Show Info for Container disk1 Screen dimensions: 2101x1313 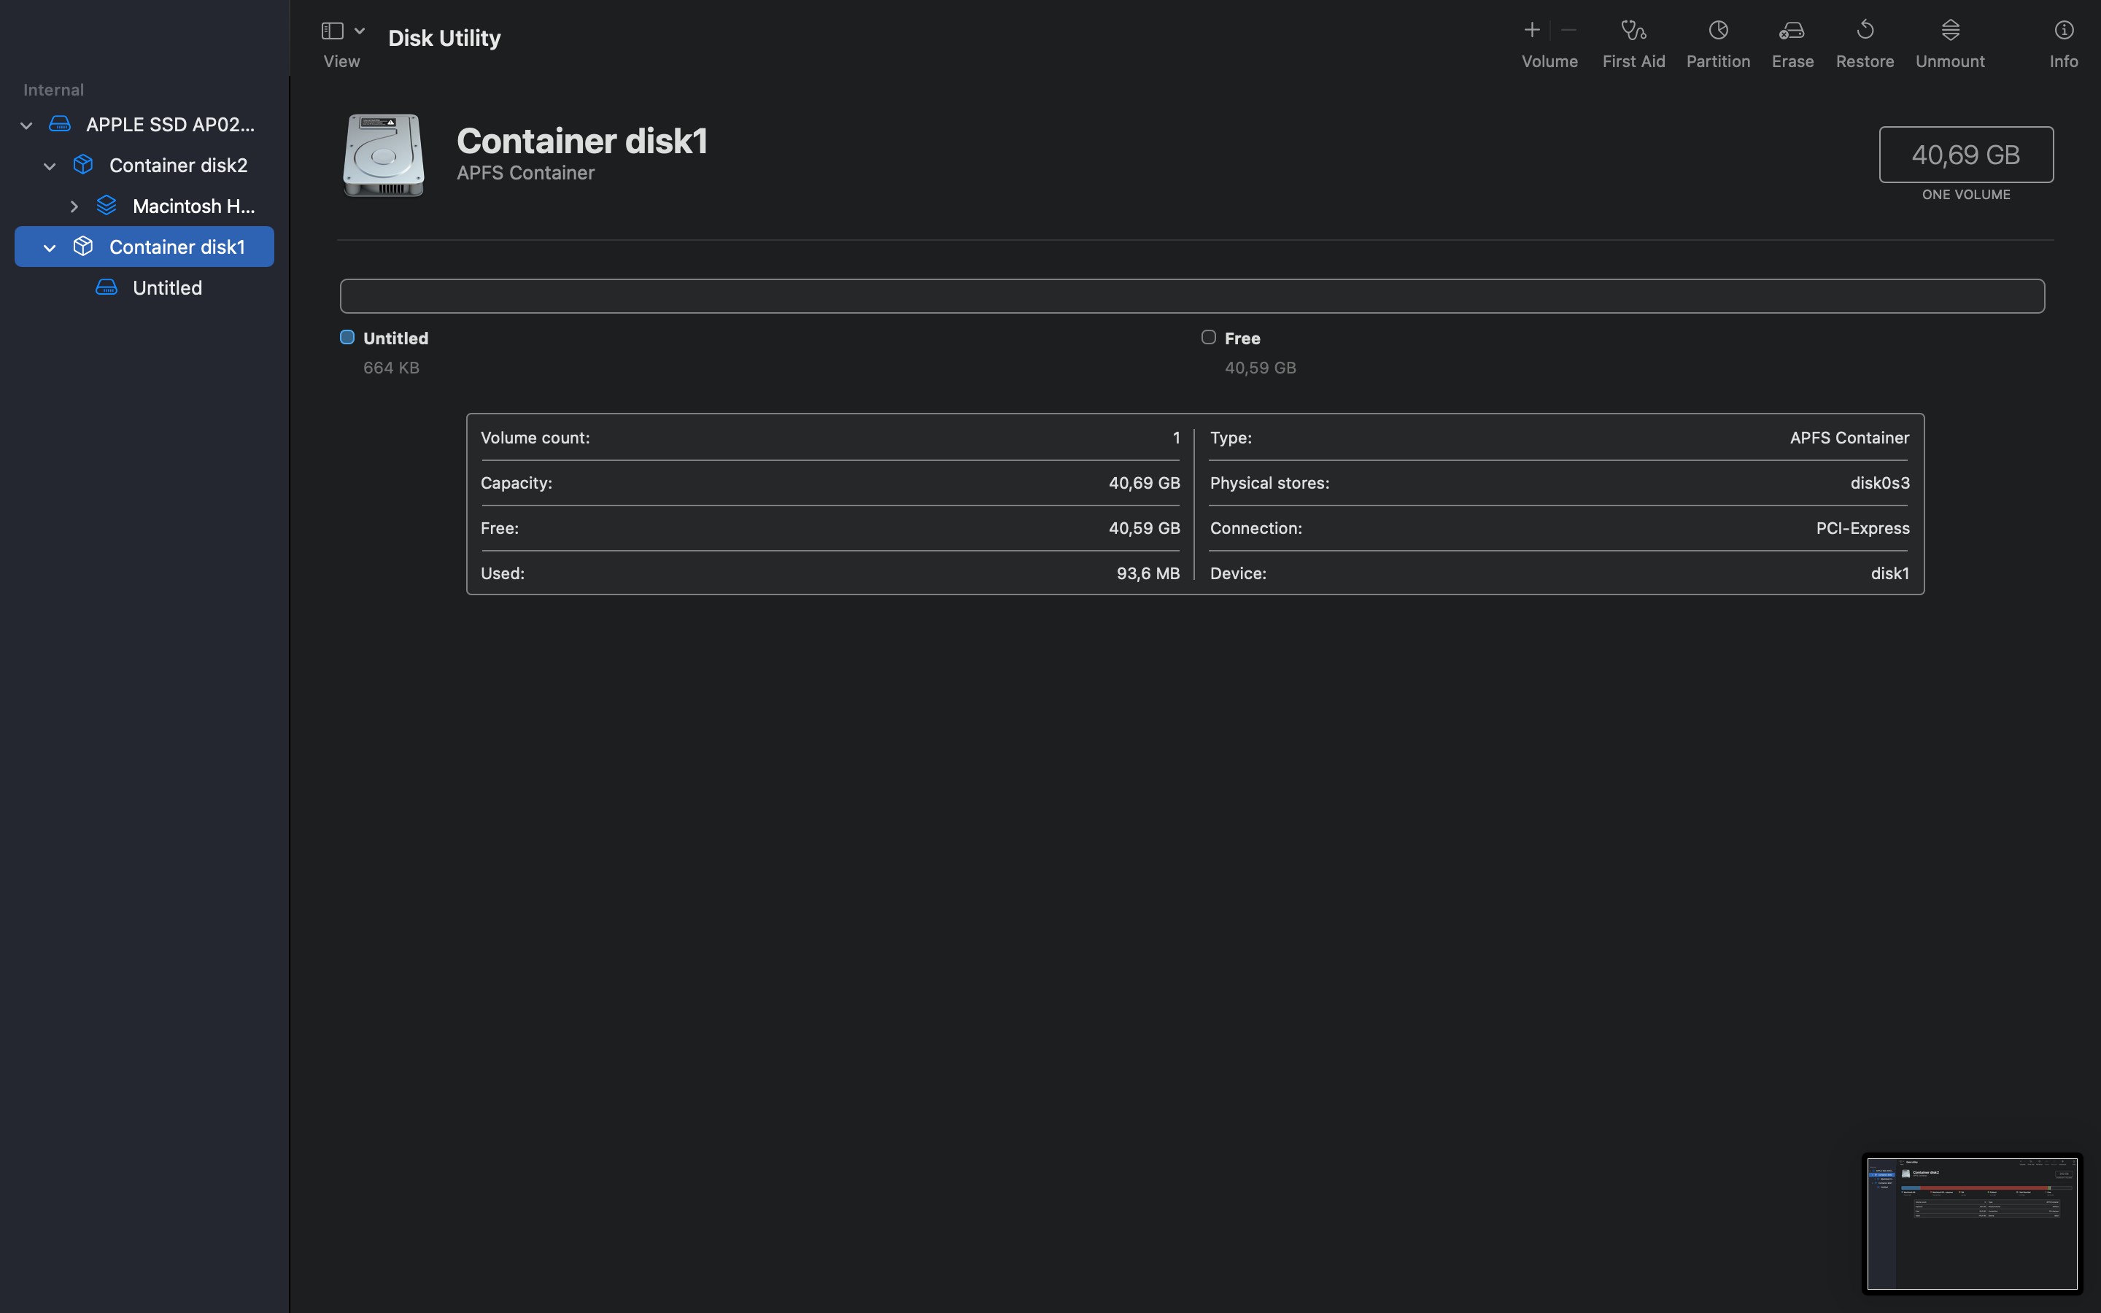[x=2064, y=41]
